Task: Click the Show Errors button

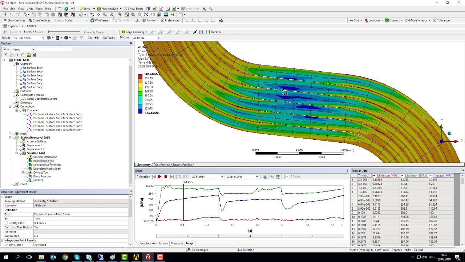Action: (x=133, y=9)
